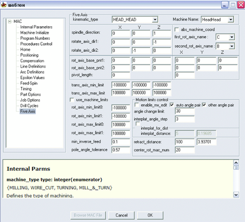Toggle abs_machine_coord checkbox
The width and height of the screenshot is (245, 222).
[176, 29]
